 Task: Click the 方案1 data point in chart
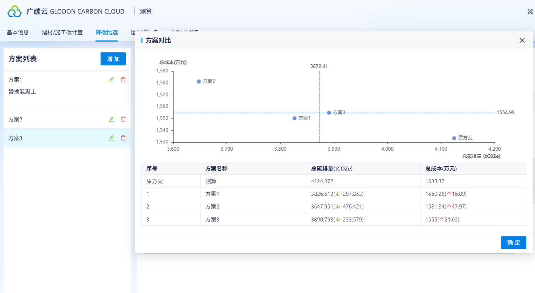click(x=294, y=118)
